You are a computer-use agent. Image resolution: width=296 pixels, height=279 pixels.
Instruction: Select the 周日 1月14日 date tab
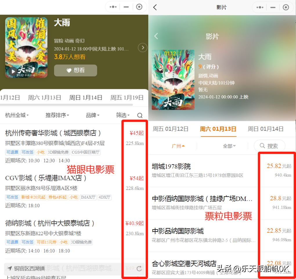click(x=86, y=98)
